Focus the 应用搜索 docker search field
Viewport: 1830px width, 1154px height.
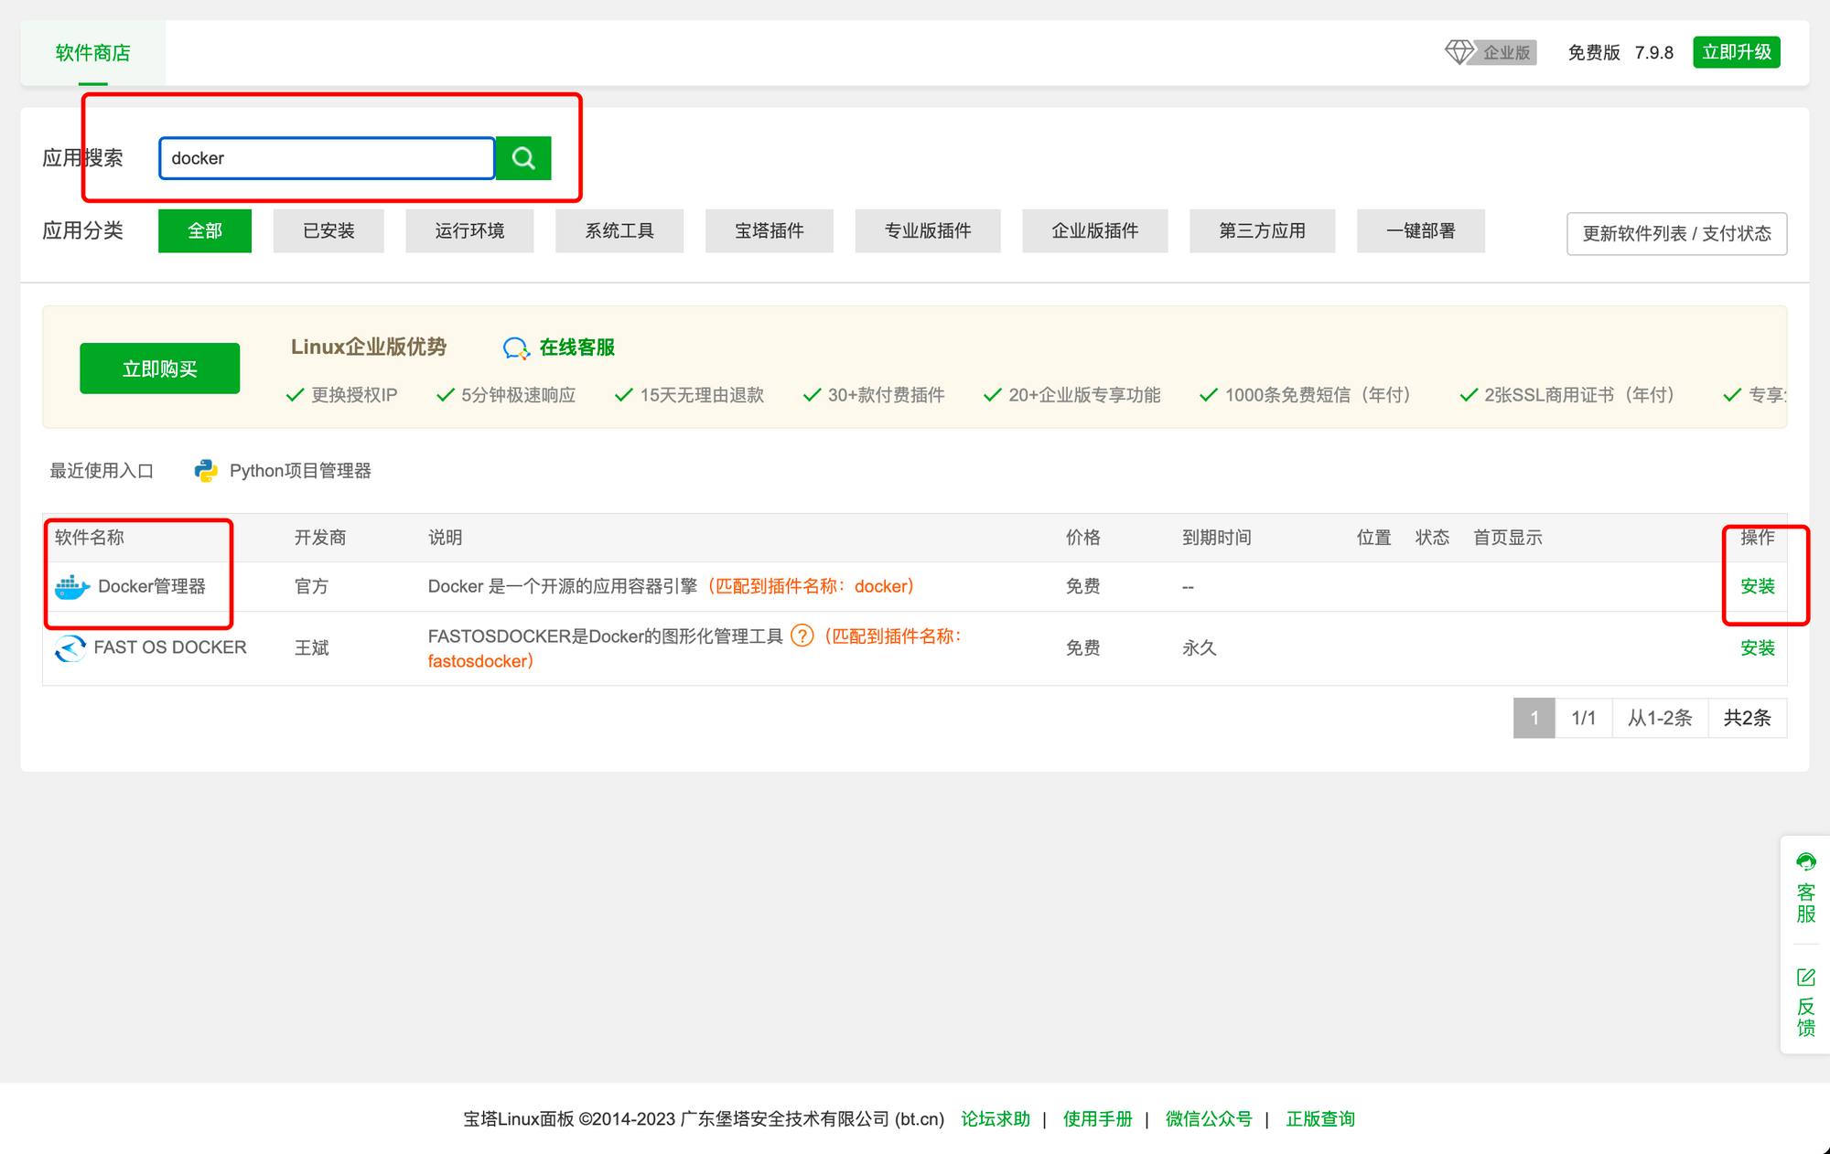(x=328, y=158)
